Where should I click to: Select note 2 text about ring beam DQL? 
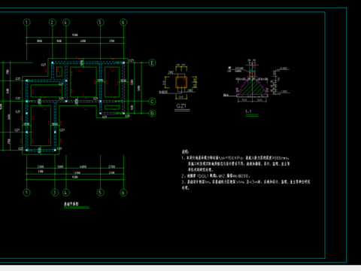point(215,176)
